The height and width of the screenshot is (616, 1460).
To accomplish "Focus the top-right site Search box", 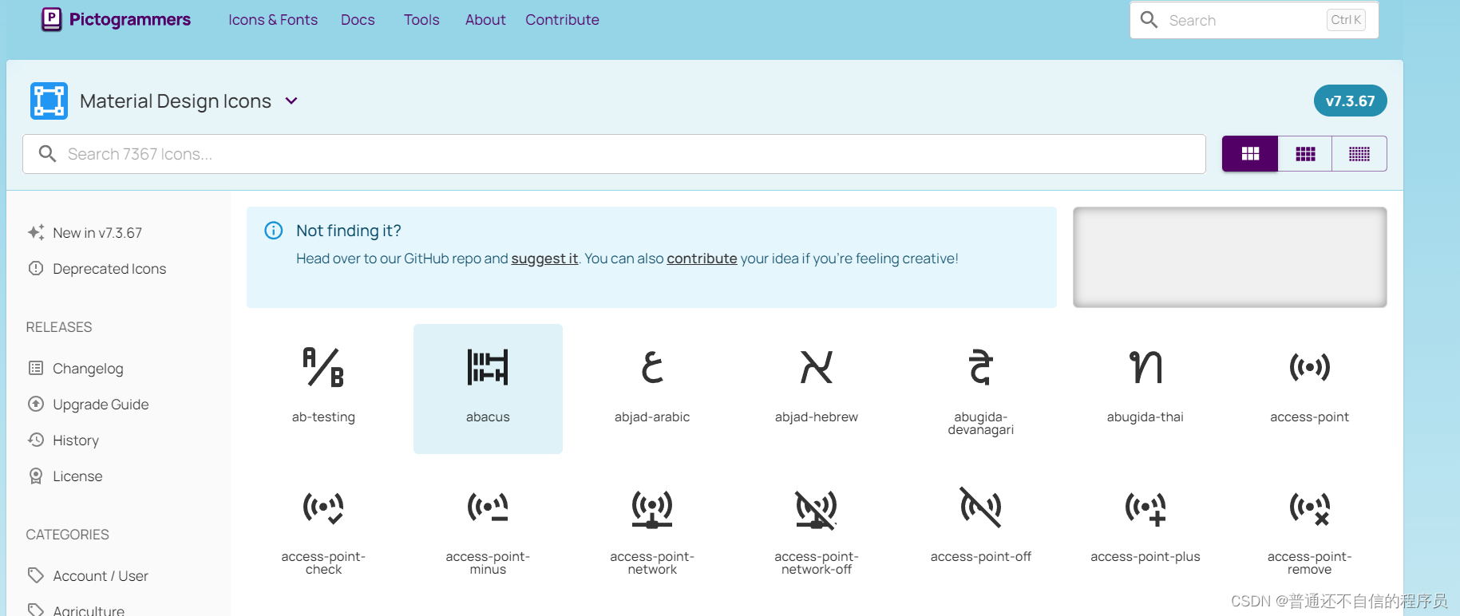I will (x=1254, y=20).
